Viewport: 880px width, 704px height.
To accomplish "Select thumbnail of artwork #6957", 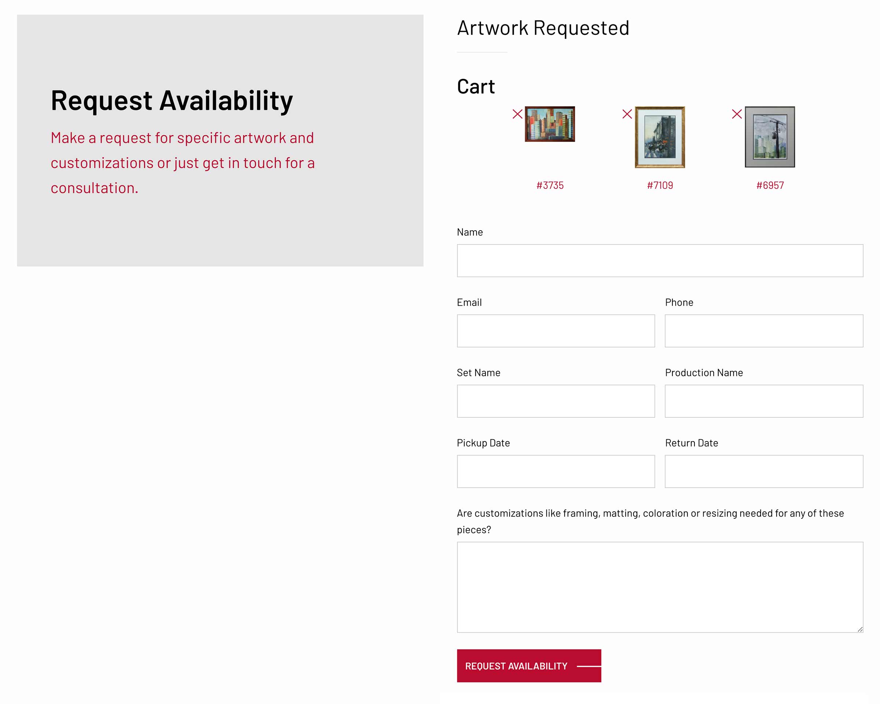I will pos(769,136).
